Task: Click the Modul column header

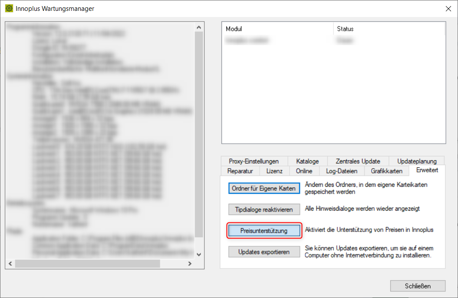Action: tap(277, 29)
